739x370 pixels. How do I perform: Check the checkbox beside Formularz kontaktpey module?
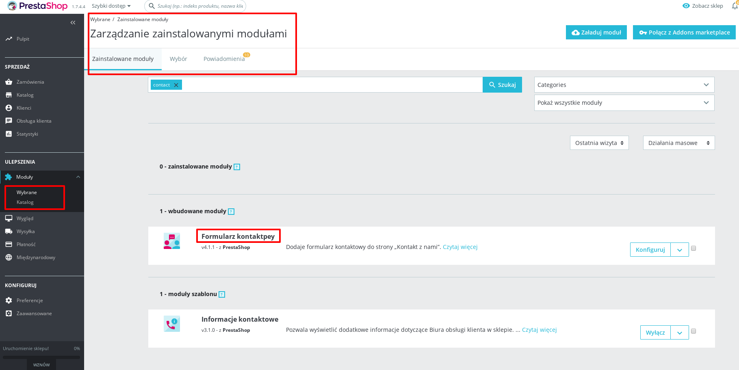pos(693,248)
